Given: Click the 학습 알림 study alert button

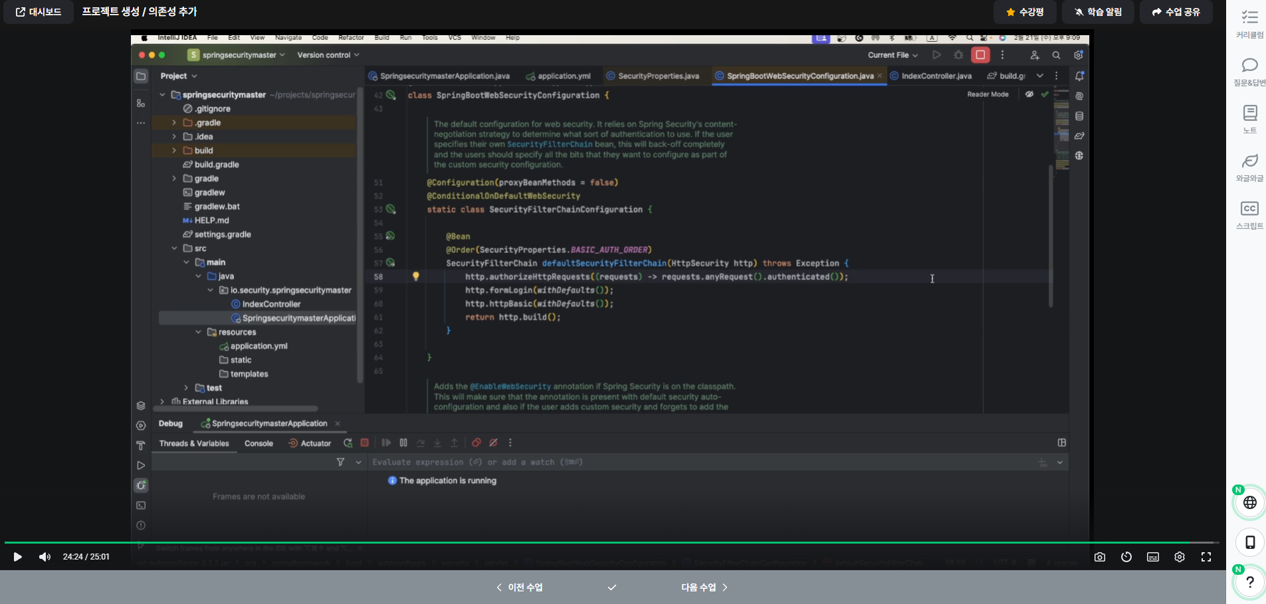Looking at the screenshot, I should coord(1098,12).
